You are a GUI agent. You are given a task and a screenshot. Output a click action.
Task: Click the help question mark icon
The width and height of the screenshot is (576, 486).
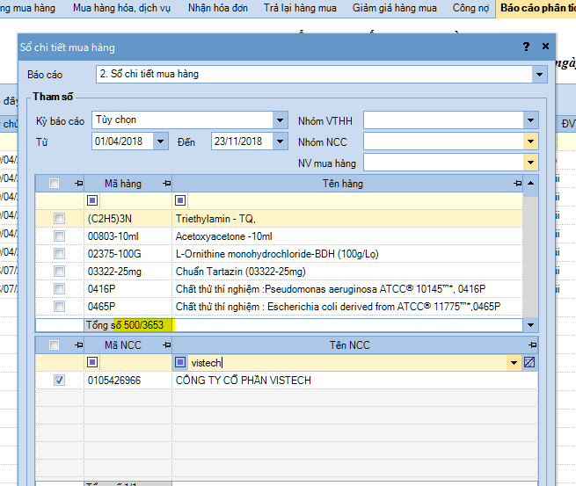(526, 47)
